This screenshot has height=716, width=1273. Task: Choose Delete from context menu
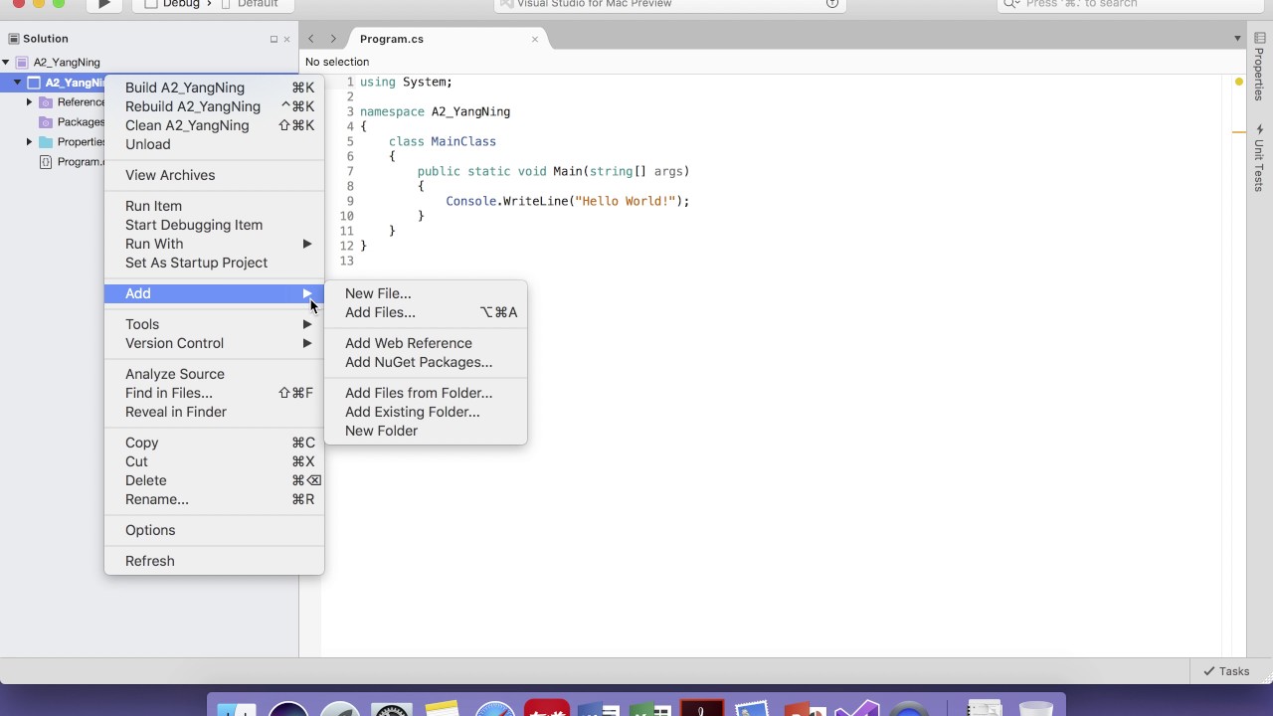pos(214,480)
